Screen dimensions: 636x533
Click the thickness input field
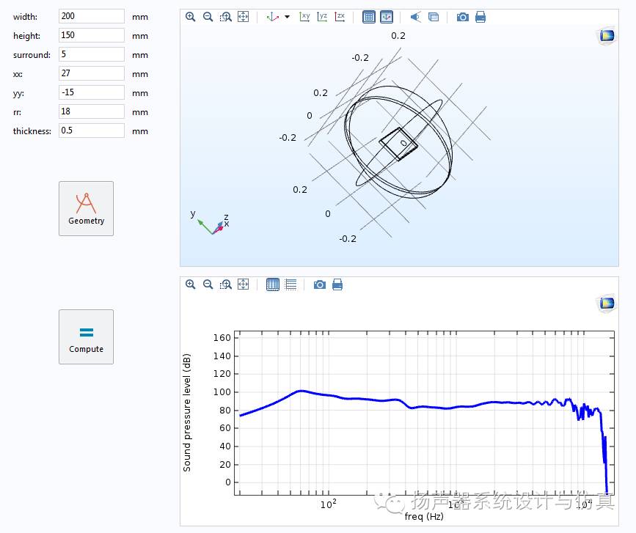[x=92, y=131]
